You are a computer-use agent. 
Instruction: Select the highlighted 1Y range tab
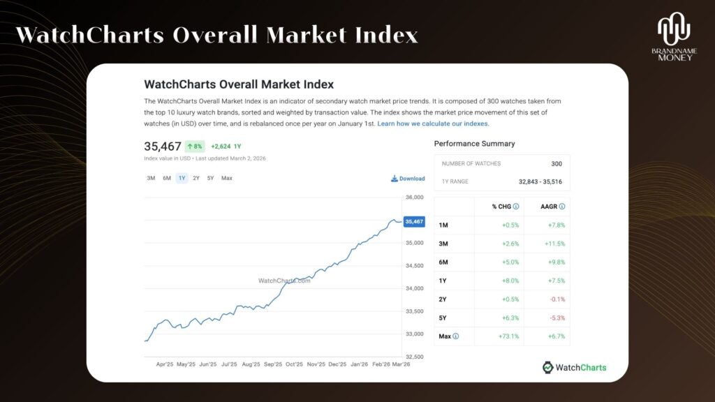tap(181, 178)
